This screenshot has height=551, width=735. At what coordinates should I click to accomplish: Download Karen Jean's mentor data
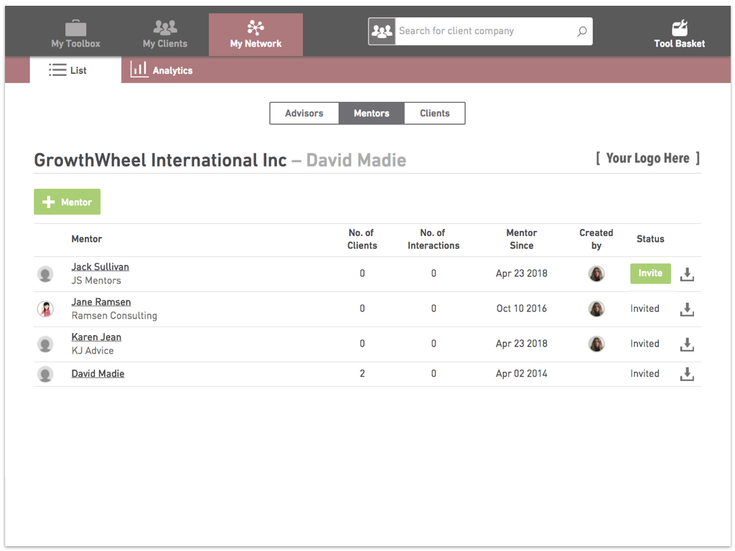click(x=687, y=344)
